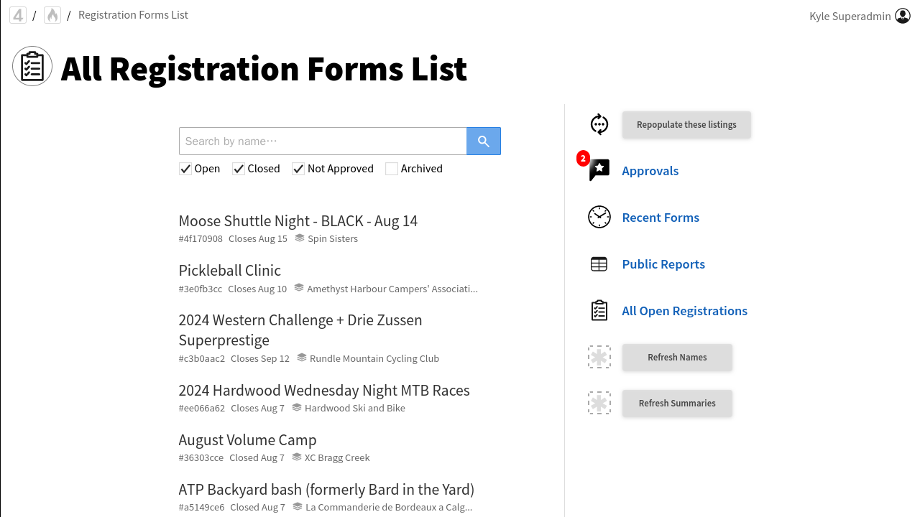Uncheck the Open filter checkbox

[185, 169]
